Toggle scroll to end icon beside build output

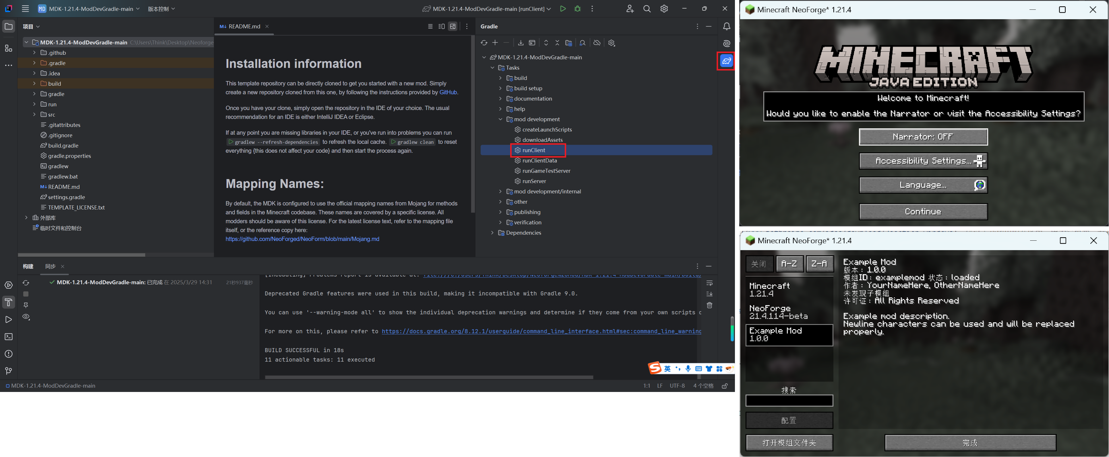tap(709, 294)
